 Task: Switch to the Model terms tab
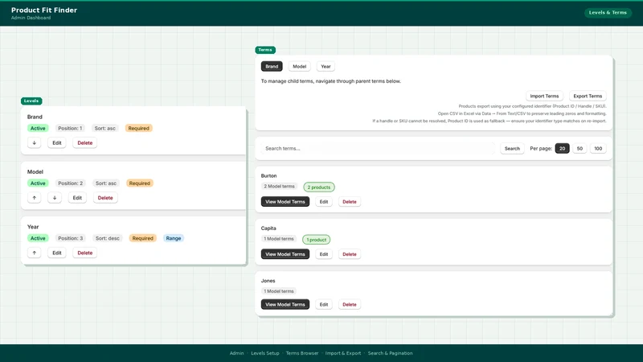click(299, 67)
